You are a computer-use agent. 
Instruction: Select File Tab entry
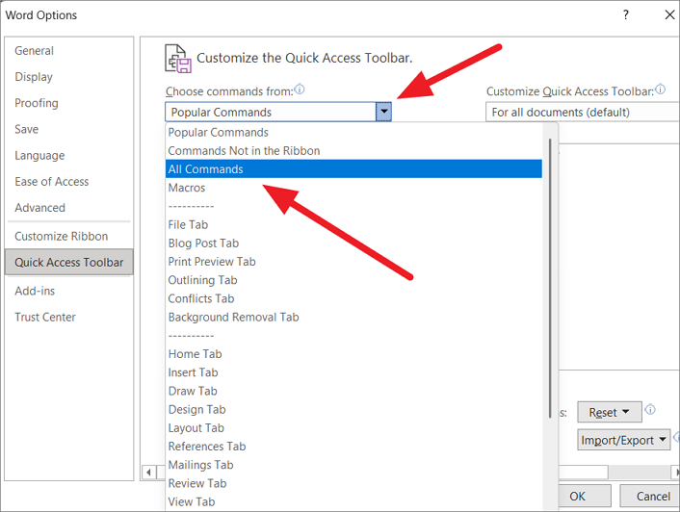pos(353,224)
